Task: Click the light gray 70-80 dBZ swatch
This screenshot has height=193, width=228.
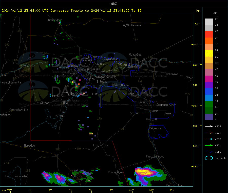Action: coord(209,22)
